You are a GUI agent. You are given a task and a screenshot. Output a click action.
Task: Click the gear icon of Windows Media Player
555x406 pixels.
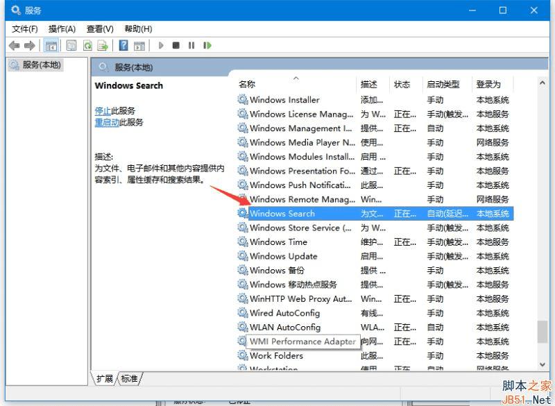242,142
